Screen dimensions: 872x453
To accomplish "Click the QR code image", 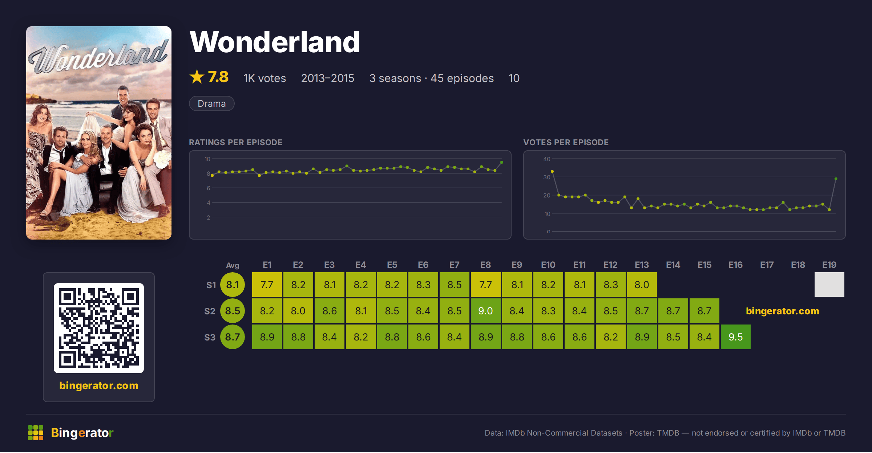I will point(99,328).
